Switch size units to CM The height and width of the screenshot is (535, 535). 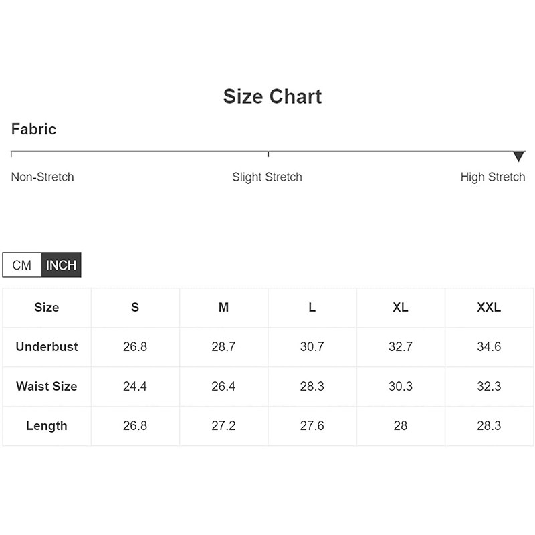tap(22, 265)
